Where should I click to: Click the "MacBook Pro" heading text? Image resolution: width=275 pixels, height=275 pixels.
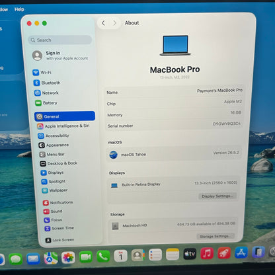tap(175, 69)
